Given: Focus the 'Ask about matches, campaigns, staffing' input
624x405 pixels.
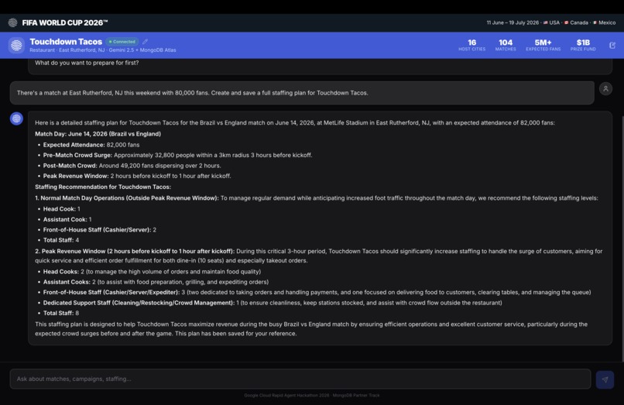Looking at the screenshot, I should (300, 379).
